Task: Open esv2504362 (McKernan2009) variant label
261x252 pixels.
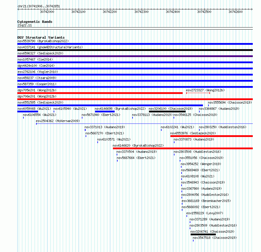Action: point(58,121)
